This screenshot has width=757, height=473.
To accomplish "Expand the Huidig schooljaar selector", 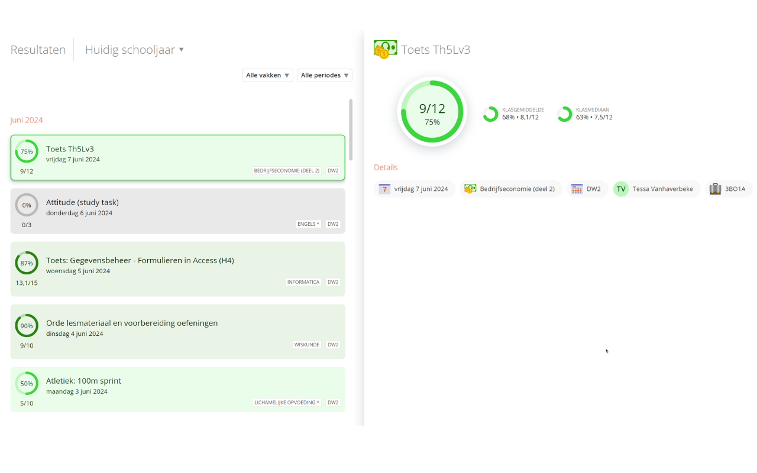I will 134,50.
